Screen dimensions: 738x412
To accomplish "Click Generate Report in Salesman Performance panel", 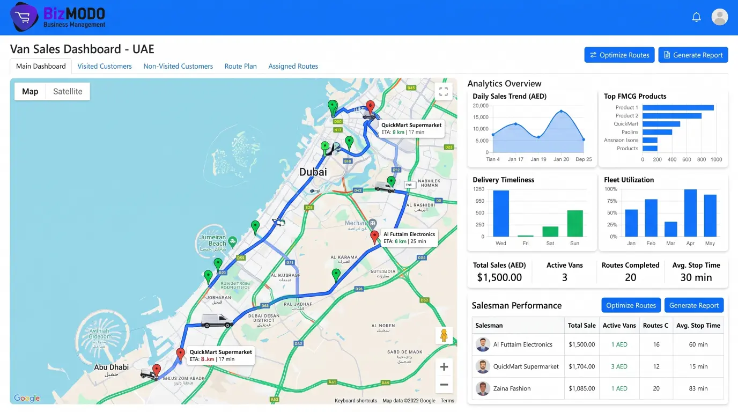I will (x=694, y=305).
